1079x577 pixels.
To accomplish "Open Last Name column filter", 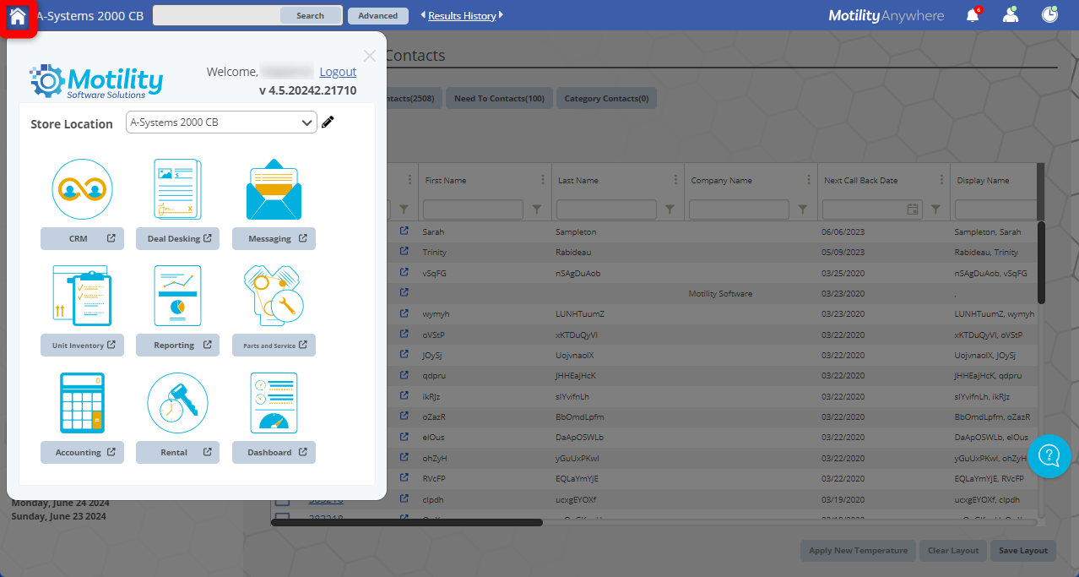I will (670, 209).
